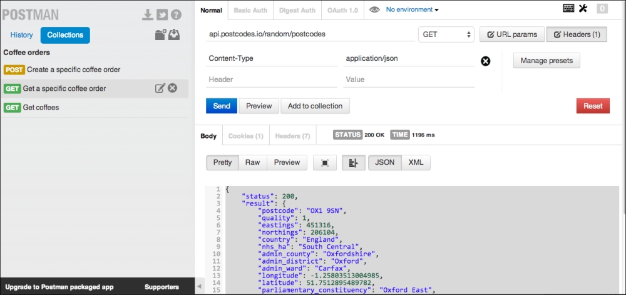Toggle the environment quick look eye icon
Screen dimensions: 626x295
point(374,9)
